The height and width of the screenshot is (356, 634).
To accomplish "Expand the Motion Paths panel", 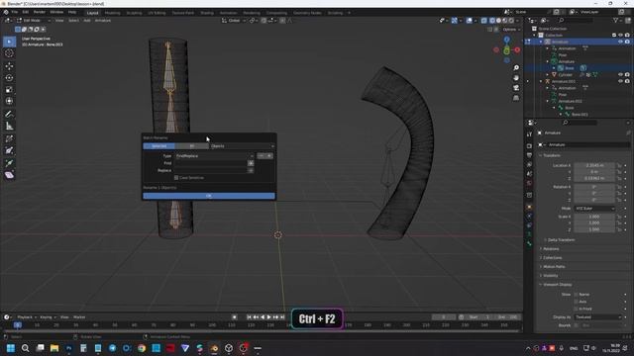I will pyautogui.click(x=554, y=266).
